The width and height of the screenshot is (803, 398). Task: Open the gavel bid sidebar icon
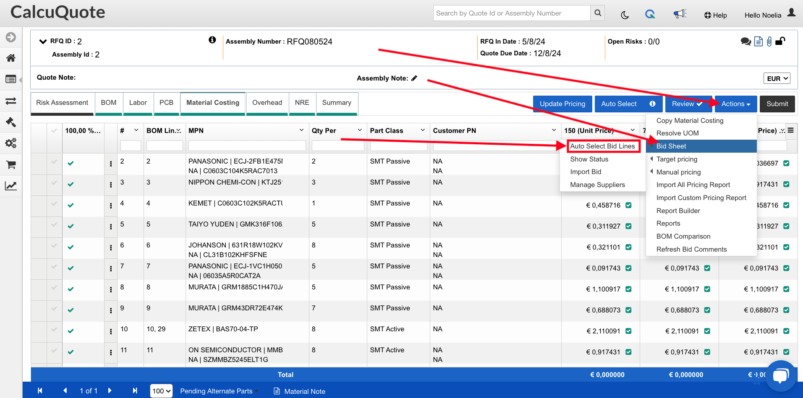click(x=11, y=122)
